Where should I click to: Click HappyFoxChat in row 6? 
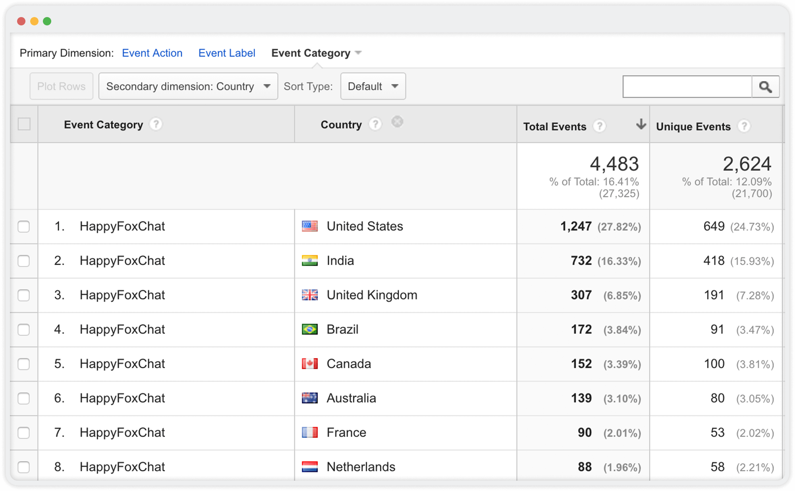(122, 398)
